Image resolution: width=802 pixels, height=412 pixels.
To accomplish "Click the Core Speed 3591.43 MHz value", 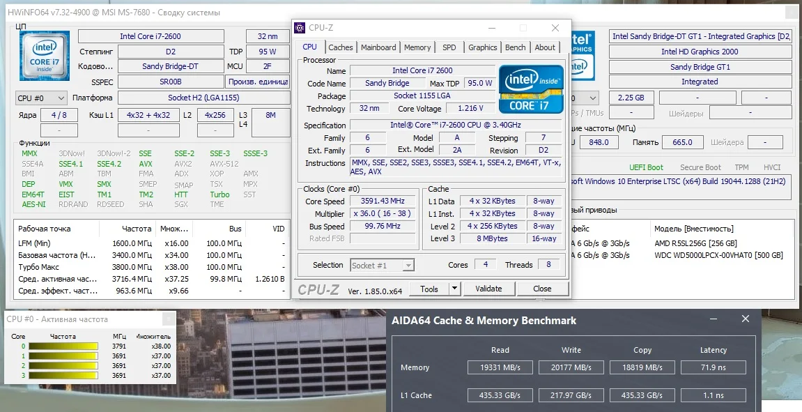I will (x=383, y=201).
